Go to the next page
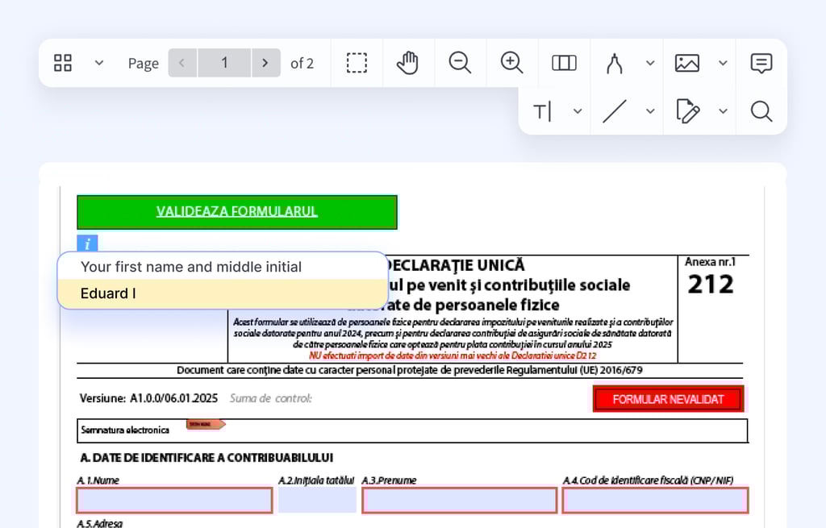826x528 pixels. pos(265,63)
